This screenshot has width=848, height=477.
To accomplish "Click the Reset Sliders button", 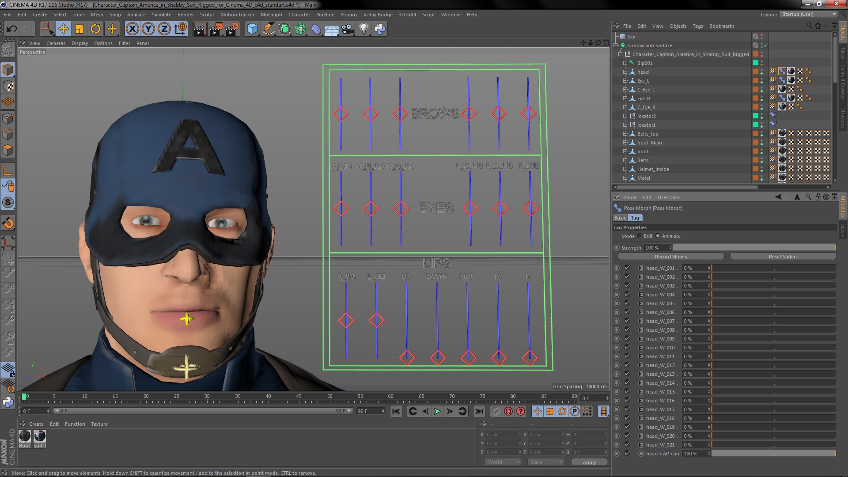I will [783, 257].
